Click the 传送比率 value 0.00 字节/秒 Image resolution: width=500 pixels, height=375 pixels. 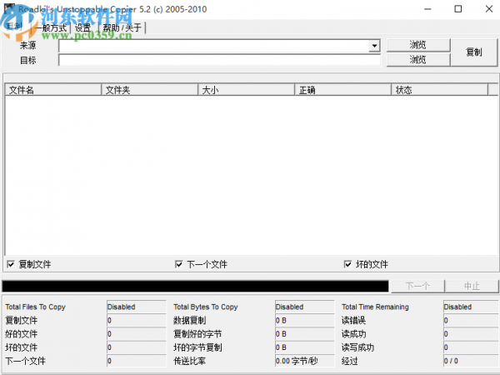pos(304,361)
